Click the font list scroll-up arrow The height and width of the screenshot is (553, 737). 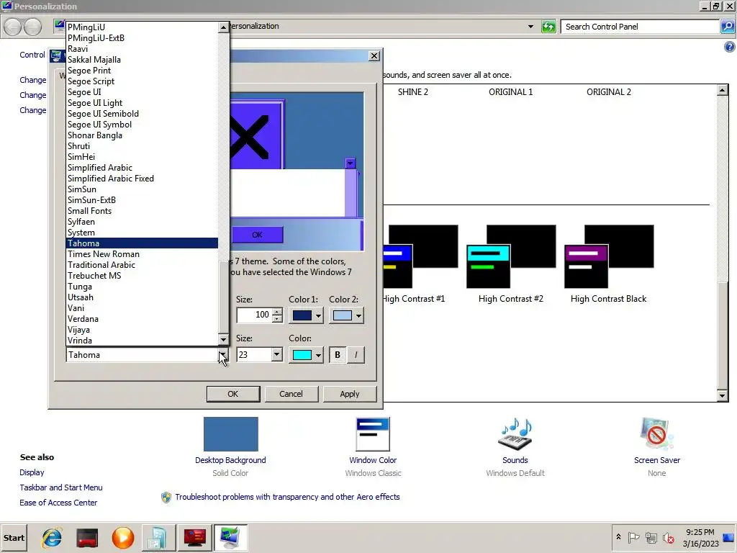(x=223, y=27)
